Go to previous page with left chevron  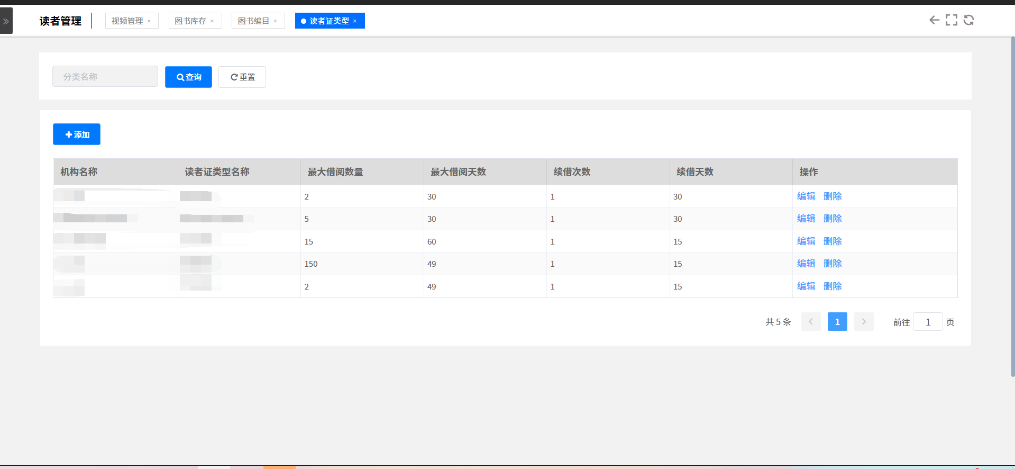tap(810, 322)
